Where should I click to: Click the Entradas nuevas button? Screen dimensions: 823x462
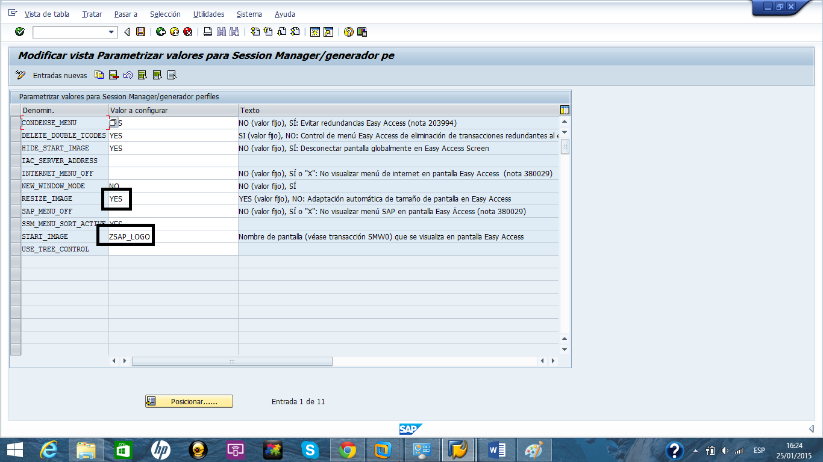60,75
